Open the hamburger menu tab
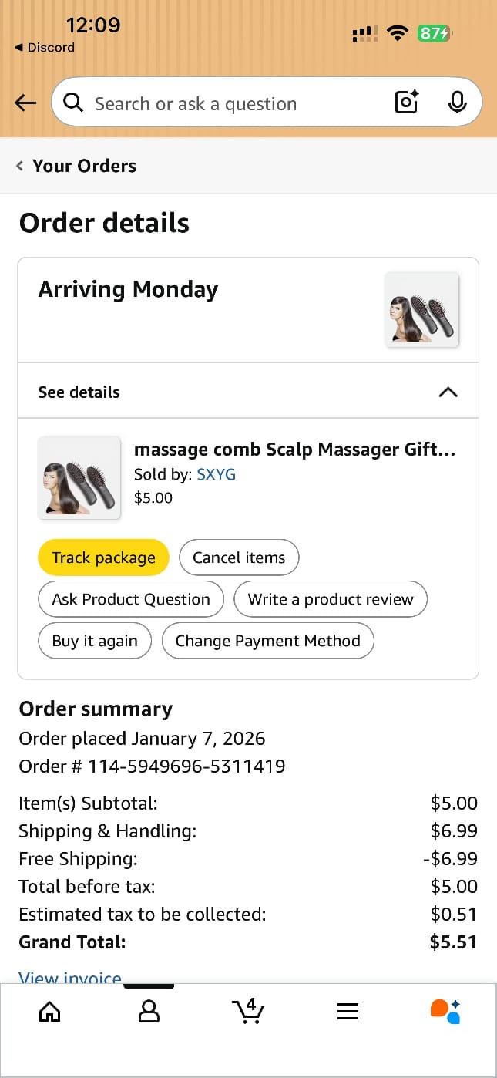497x1078 pixels. [x=348, y=1011]
